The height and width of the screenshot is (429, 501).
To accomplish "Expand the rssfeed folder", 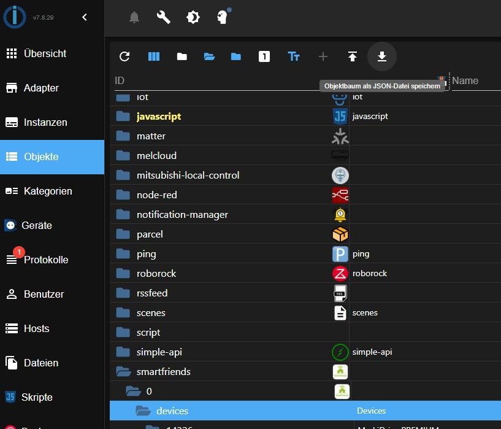I will click(123, 293).
